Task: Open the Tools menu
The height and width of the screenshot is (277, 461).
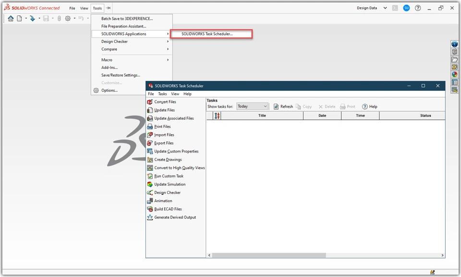Action: click(x=97, y=8)
